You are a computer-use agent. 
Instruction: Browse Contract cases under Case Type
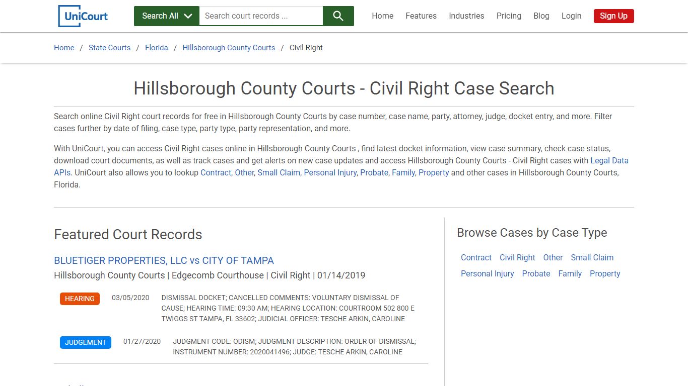pyautogui.click(x=476, y=257)
